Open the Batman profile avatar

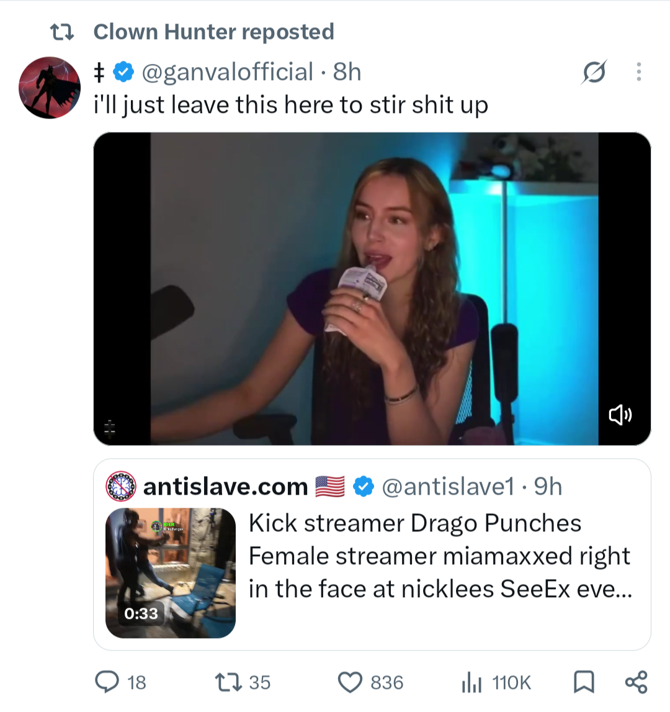click(50, 88)
